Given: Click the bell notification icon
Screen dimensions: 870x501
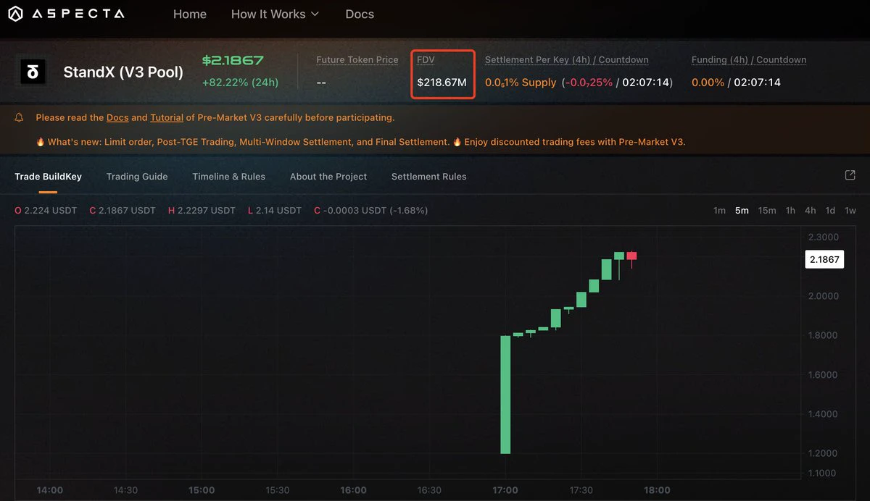Looking at the screenshot, I should pyautogui.click(x=20, y=117).
